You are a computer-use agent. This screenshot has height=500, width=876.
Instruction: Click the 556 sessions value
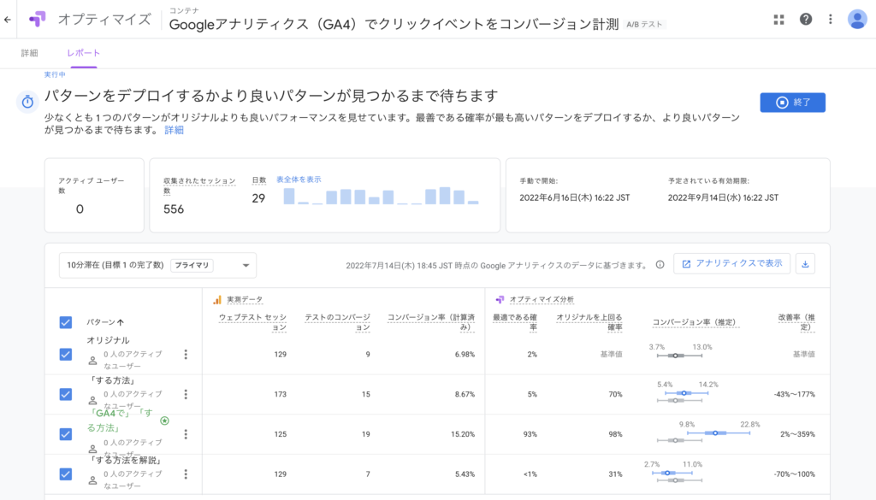click(174, 209)
